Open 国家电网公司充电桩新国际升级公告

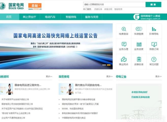(x=17, y=104)
